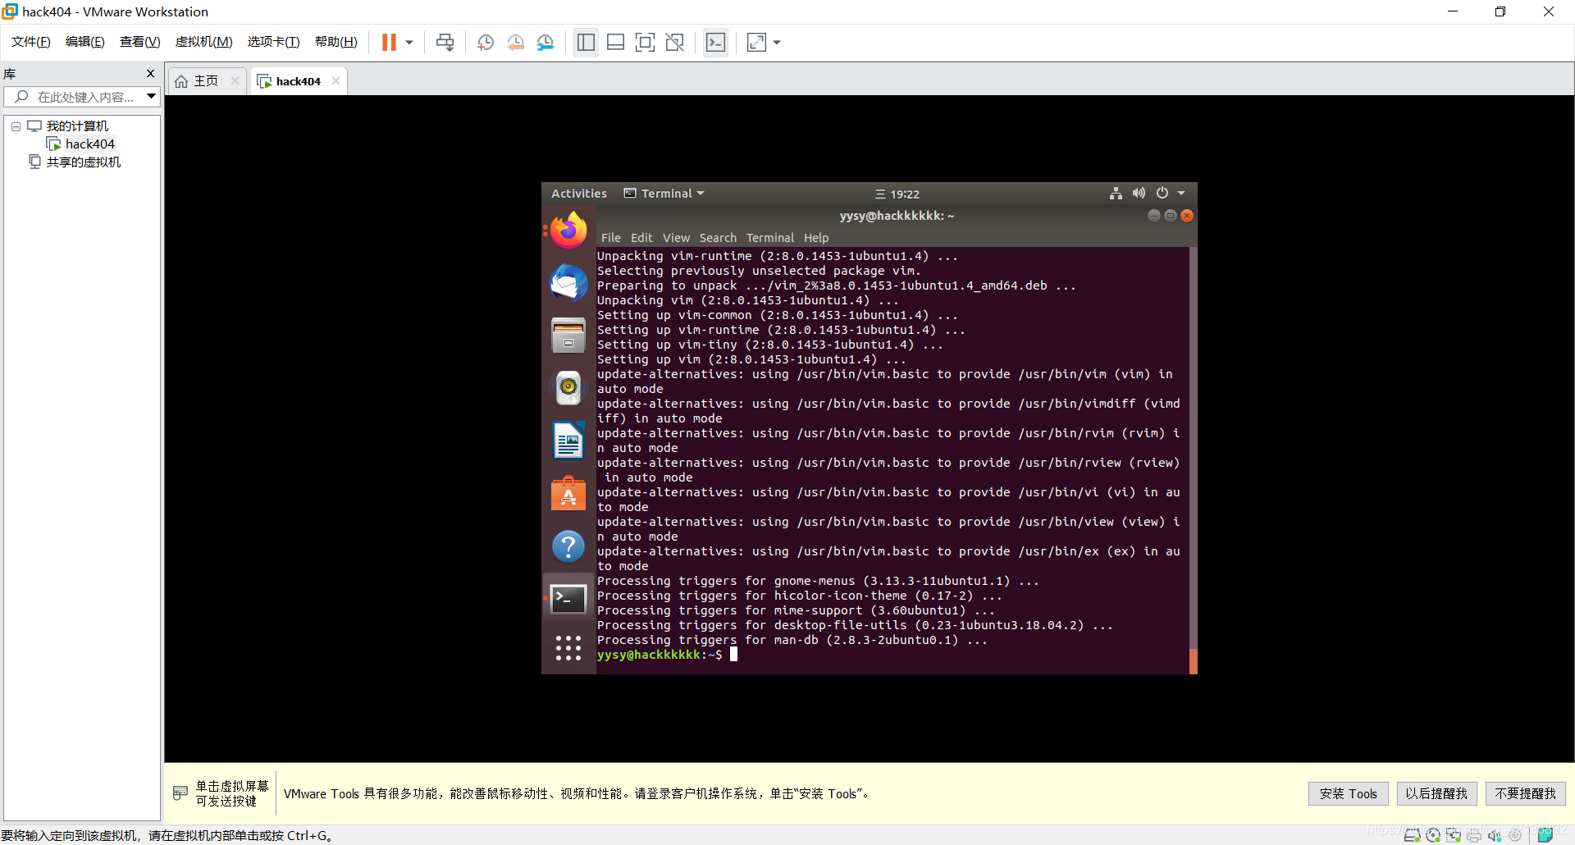1575x845 pixels.
Task: Open LibreOffice Writer from the dock
Action: coord(568,441)
